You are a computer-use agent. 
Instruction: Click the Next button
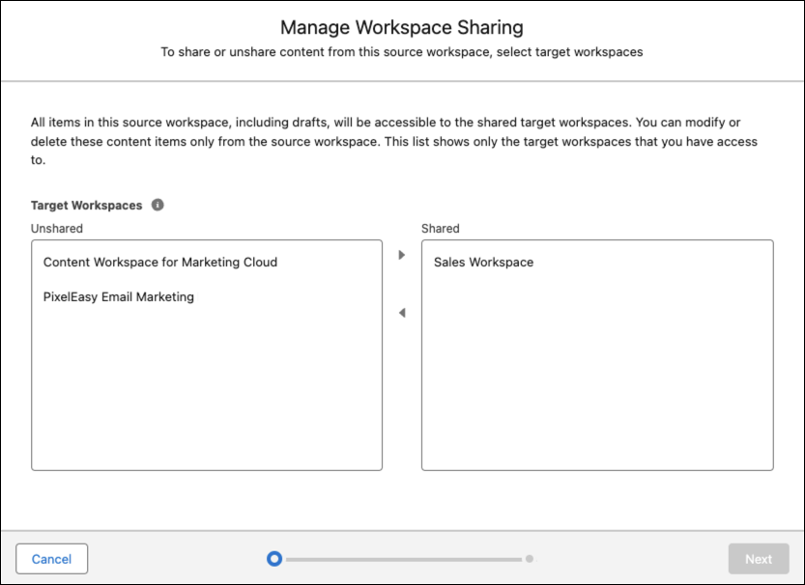click(x=759, y=559)
